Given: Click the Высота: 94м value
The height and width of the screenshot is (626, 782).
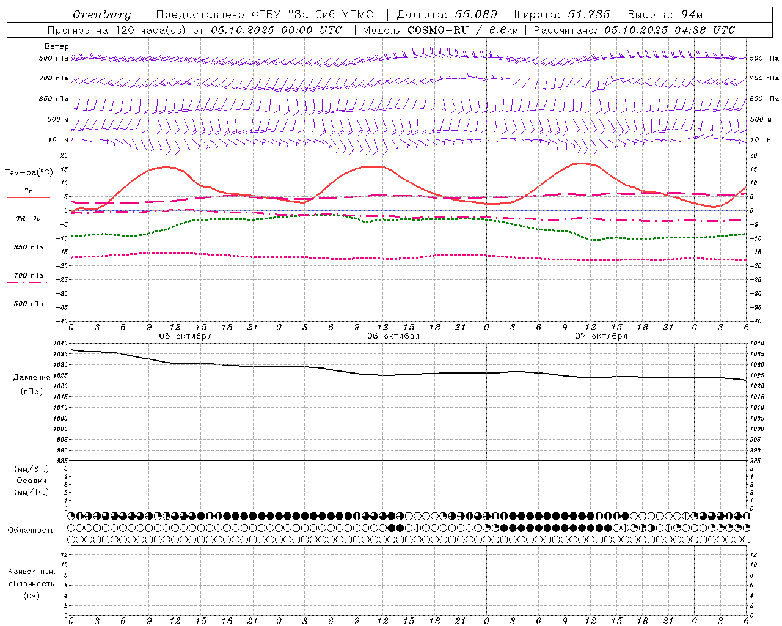Looking at the screenshot, I should [665, 15].
